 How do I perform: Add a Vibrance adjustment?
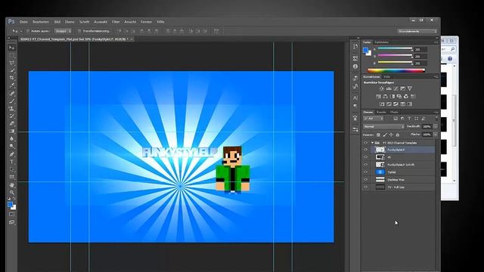pyautogui.click(x=410, y=88)
